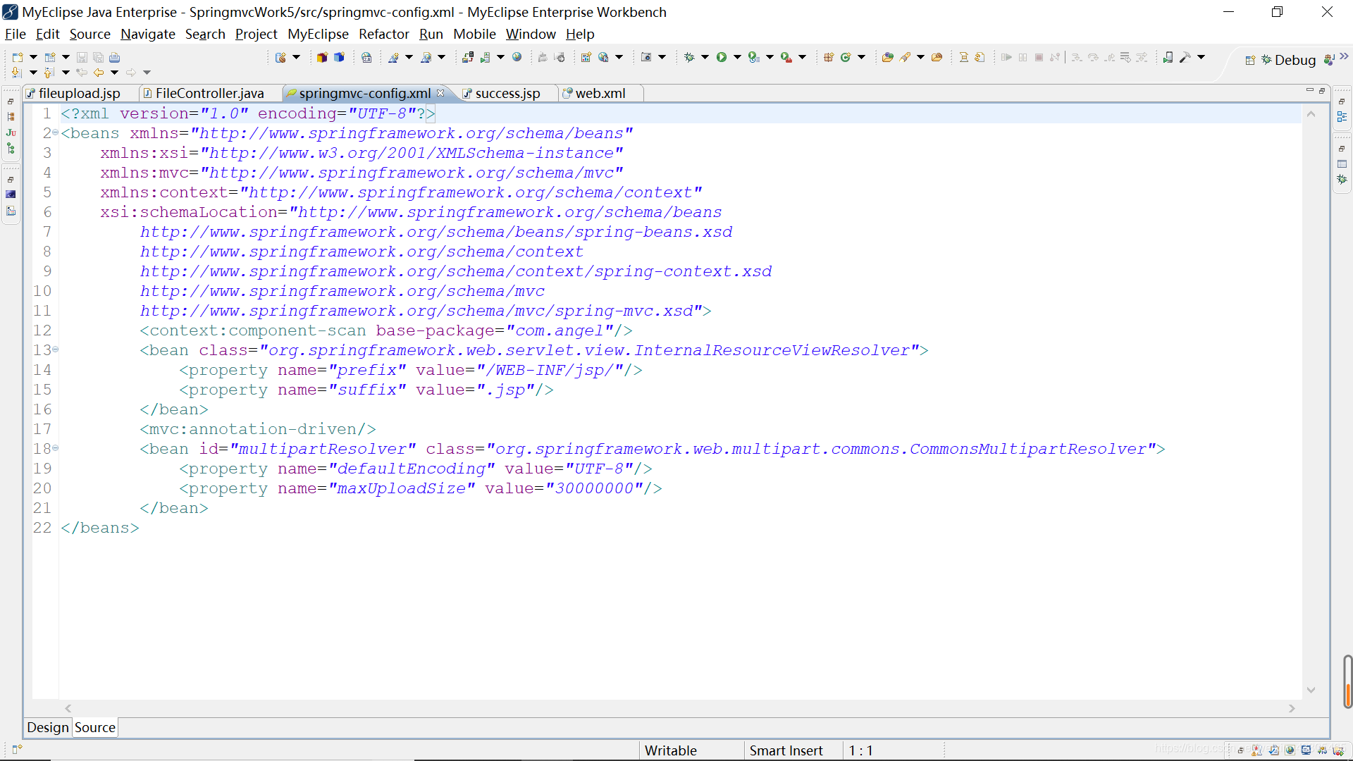Screen dimensions: 1353x761
Task: Collapse the beans element fold at line 2
Action: tap(55, 132)
